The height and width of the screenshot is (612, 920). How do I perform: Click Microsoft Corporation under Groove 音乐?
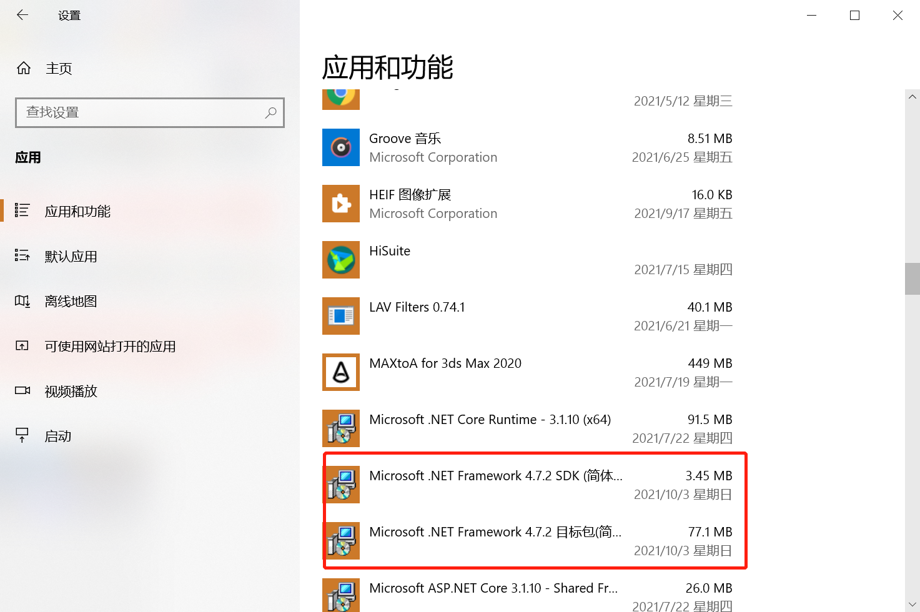(433, 157)
